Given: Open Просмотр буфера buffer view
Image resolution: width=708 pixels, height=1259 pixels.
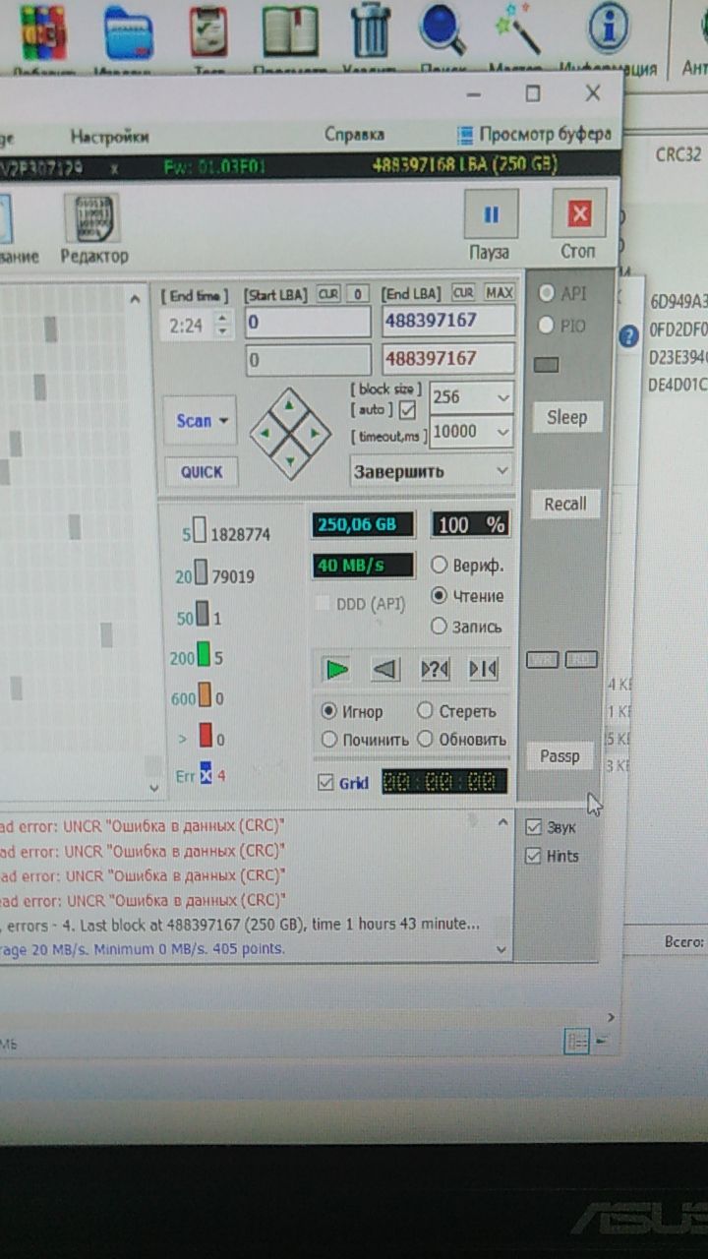Looking at the screenshot, I should [534, 135].
